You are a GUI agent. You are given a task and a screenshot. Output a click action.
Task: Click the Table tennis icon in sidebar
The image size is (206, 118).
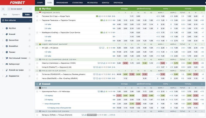click(7, 58)
